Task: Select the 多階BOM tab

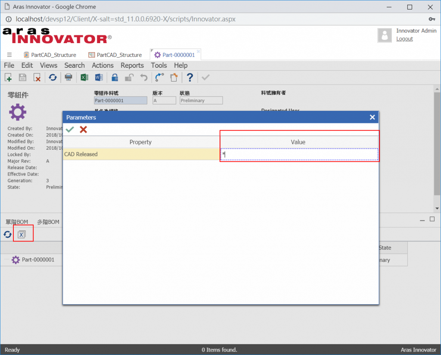Action: click(48, 222)
